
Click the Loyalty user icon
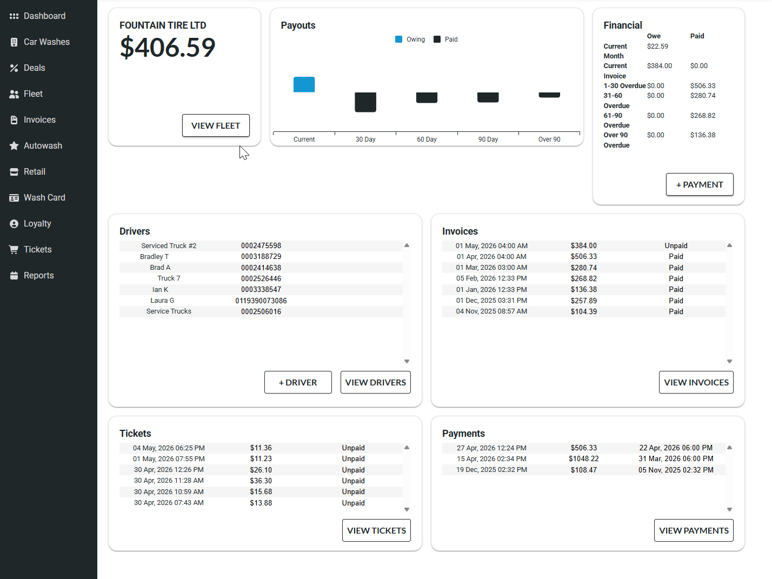point(14,224)
